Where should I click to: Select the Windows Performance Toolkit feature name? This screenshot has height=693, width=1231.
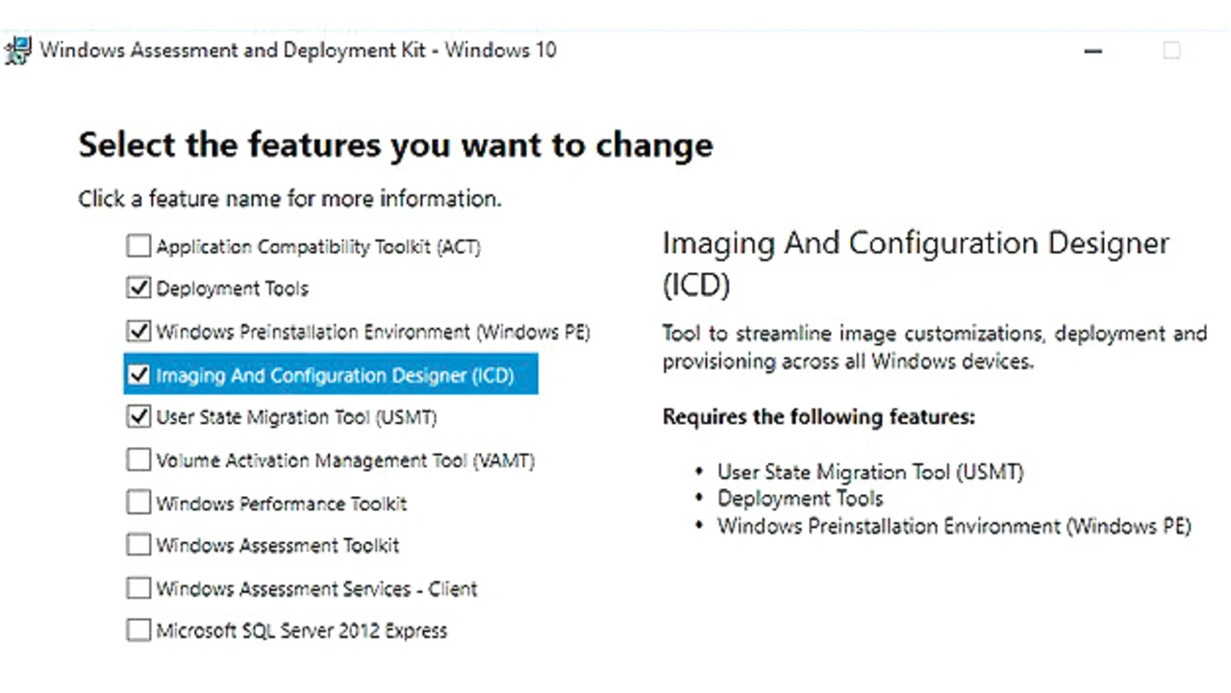point(282,504)
